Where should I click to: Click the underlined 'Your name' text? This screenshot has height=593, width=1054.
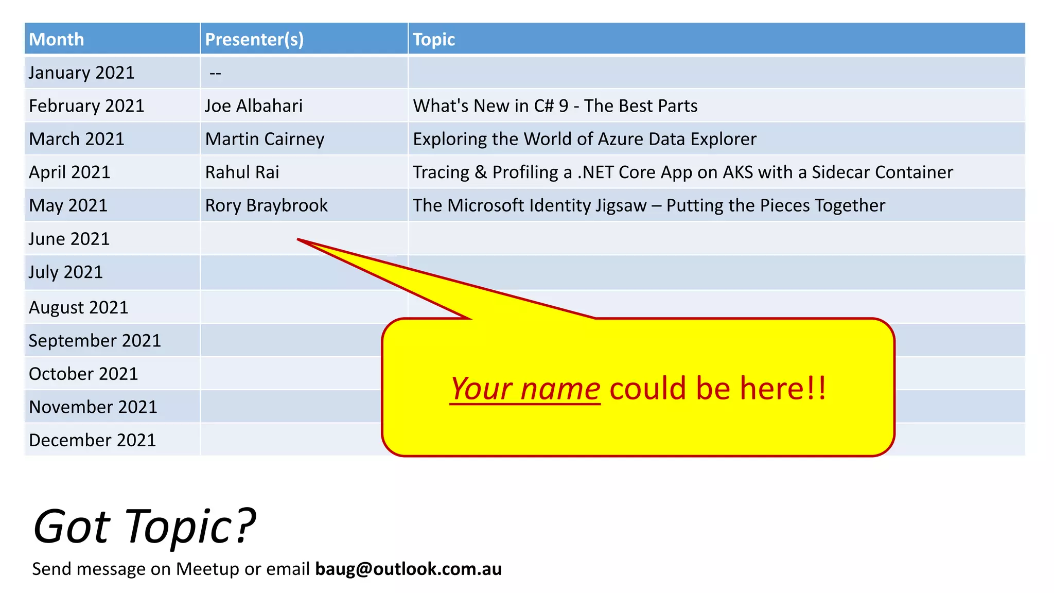click(x=525, y=388)
